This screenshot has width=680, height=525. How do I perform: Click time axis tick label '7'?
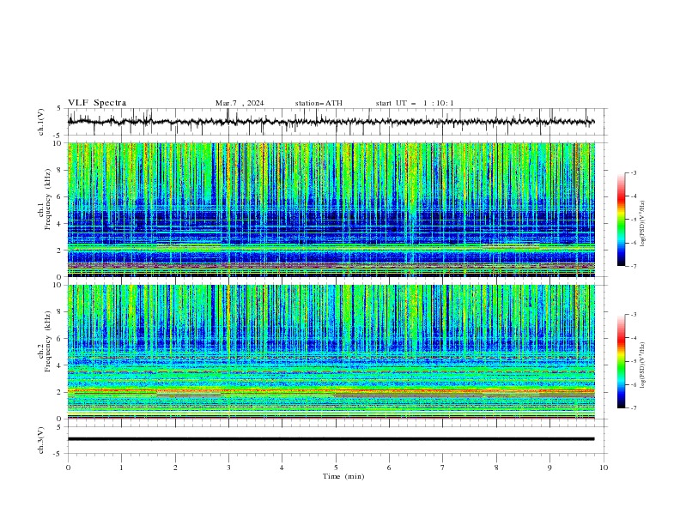click(x=443, y=468)
